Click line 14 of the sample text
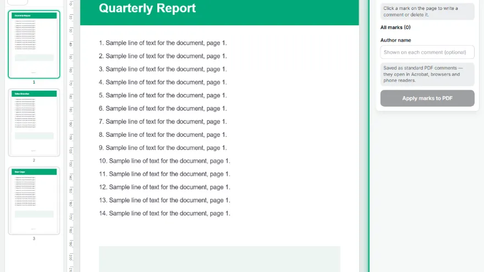 click(x=164, y=213)
